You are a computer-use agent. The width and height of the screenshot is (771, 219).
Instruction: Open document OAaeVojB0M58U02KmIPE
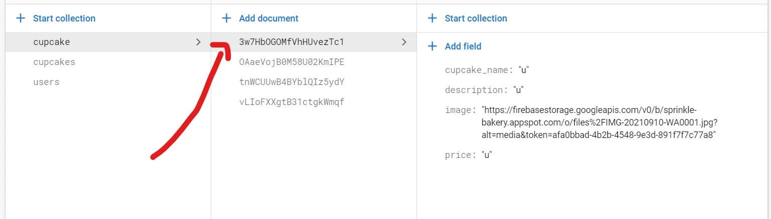(292, 62)
